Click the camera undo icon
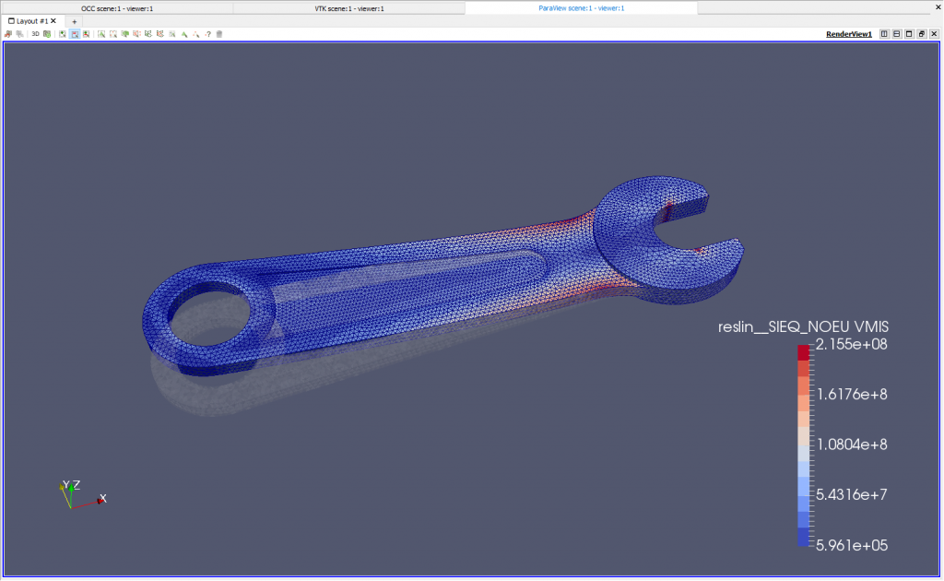 (x=8, y=34)
